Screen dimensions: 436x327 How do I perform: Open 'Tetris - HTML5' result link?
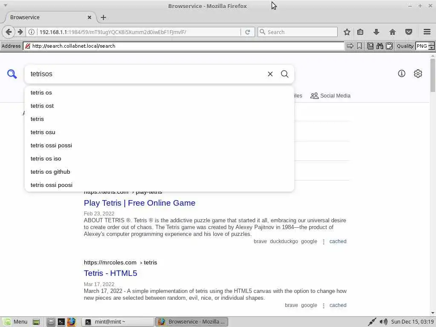110,273
